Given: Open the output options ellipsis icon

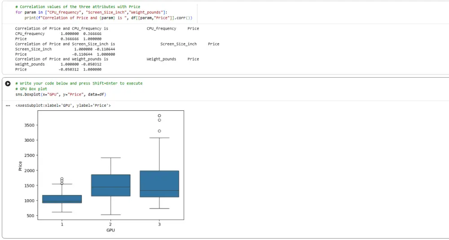Looking at the screenshot, I should (x=8, y=106).
